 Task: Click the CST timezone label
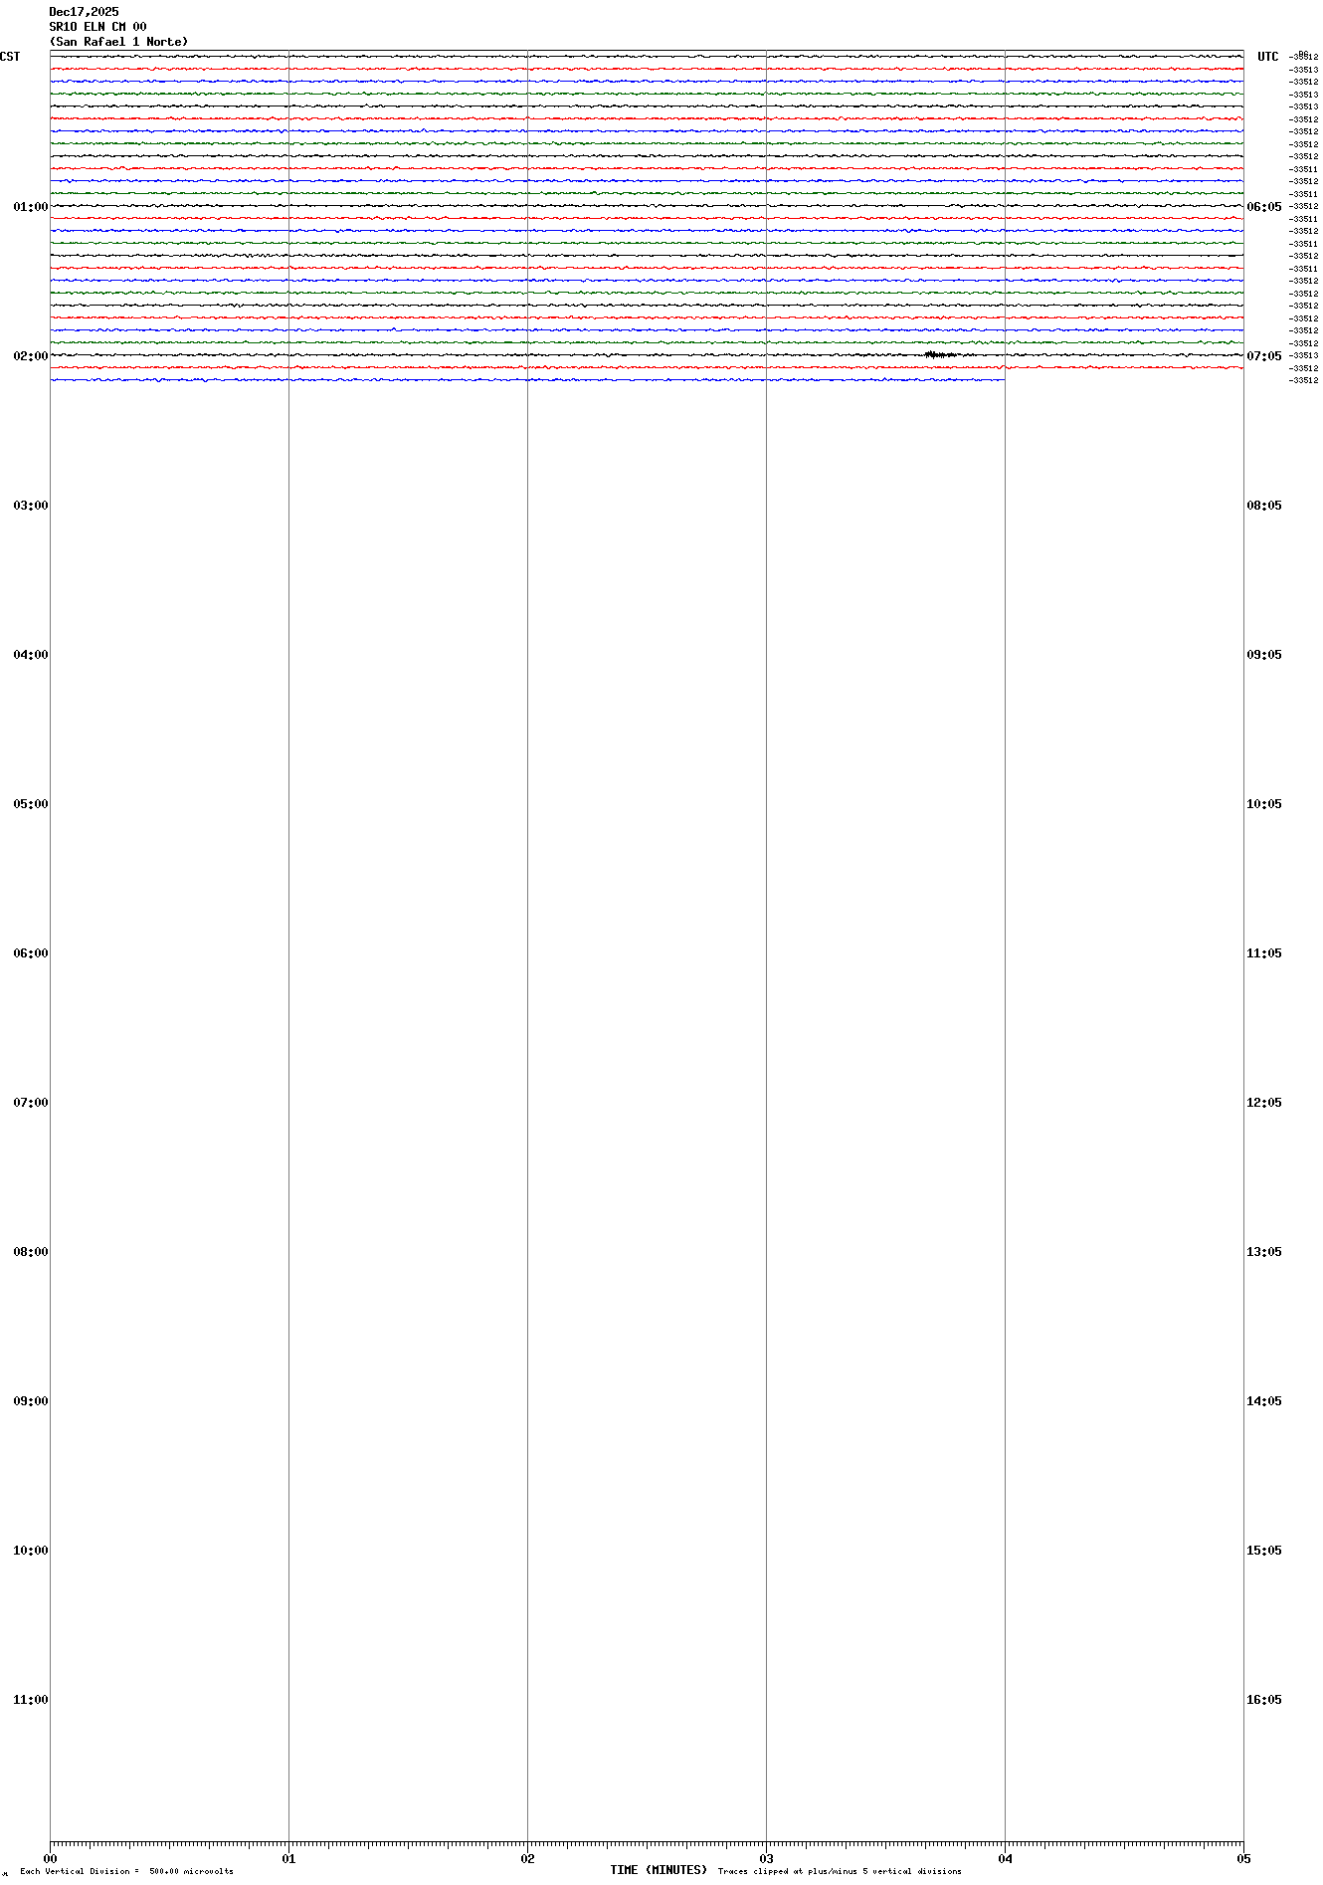point(10,57)
